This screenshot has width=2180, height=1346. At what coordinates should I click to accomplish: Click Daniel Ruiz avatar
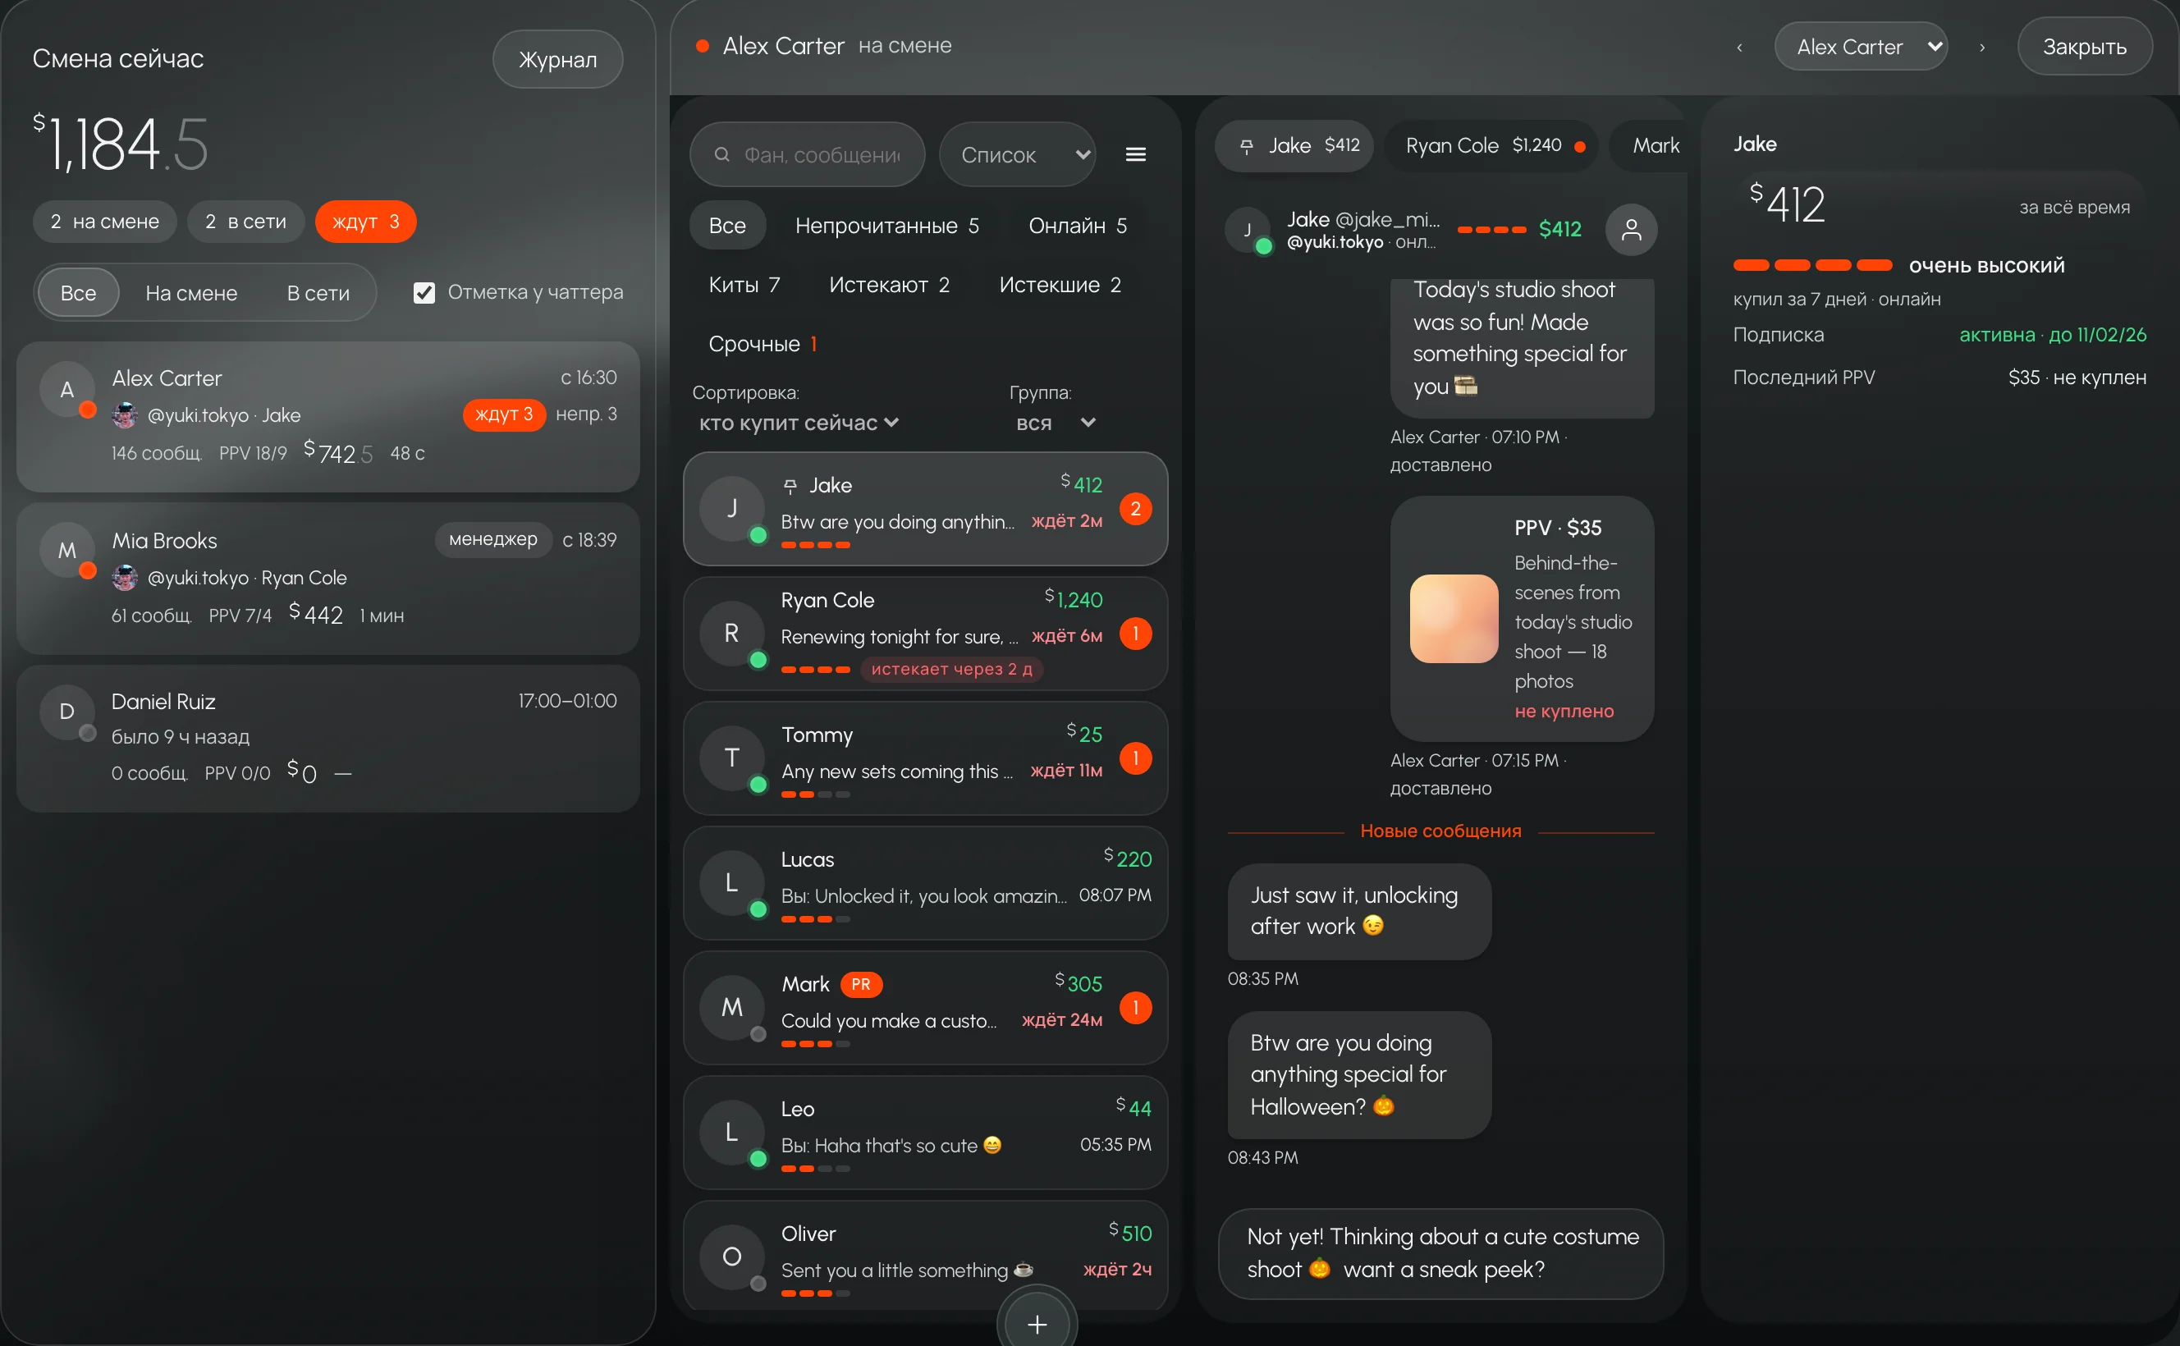(66, 712)
